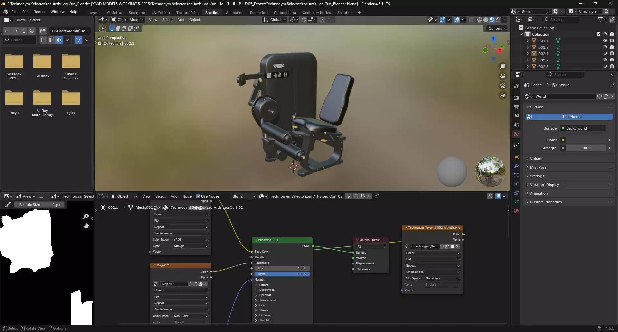Switch to orthographic grid view icon
This screenshot has width=618, height=332.
click(502, 95)
